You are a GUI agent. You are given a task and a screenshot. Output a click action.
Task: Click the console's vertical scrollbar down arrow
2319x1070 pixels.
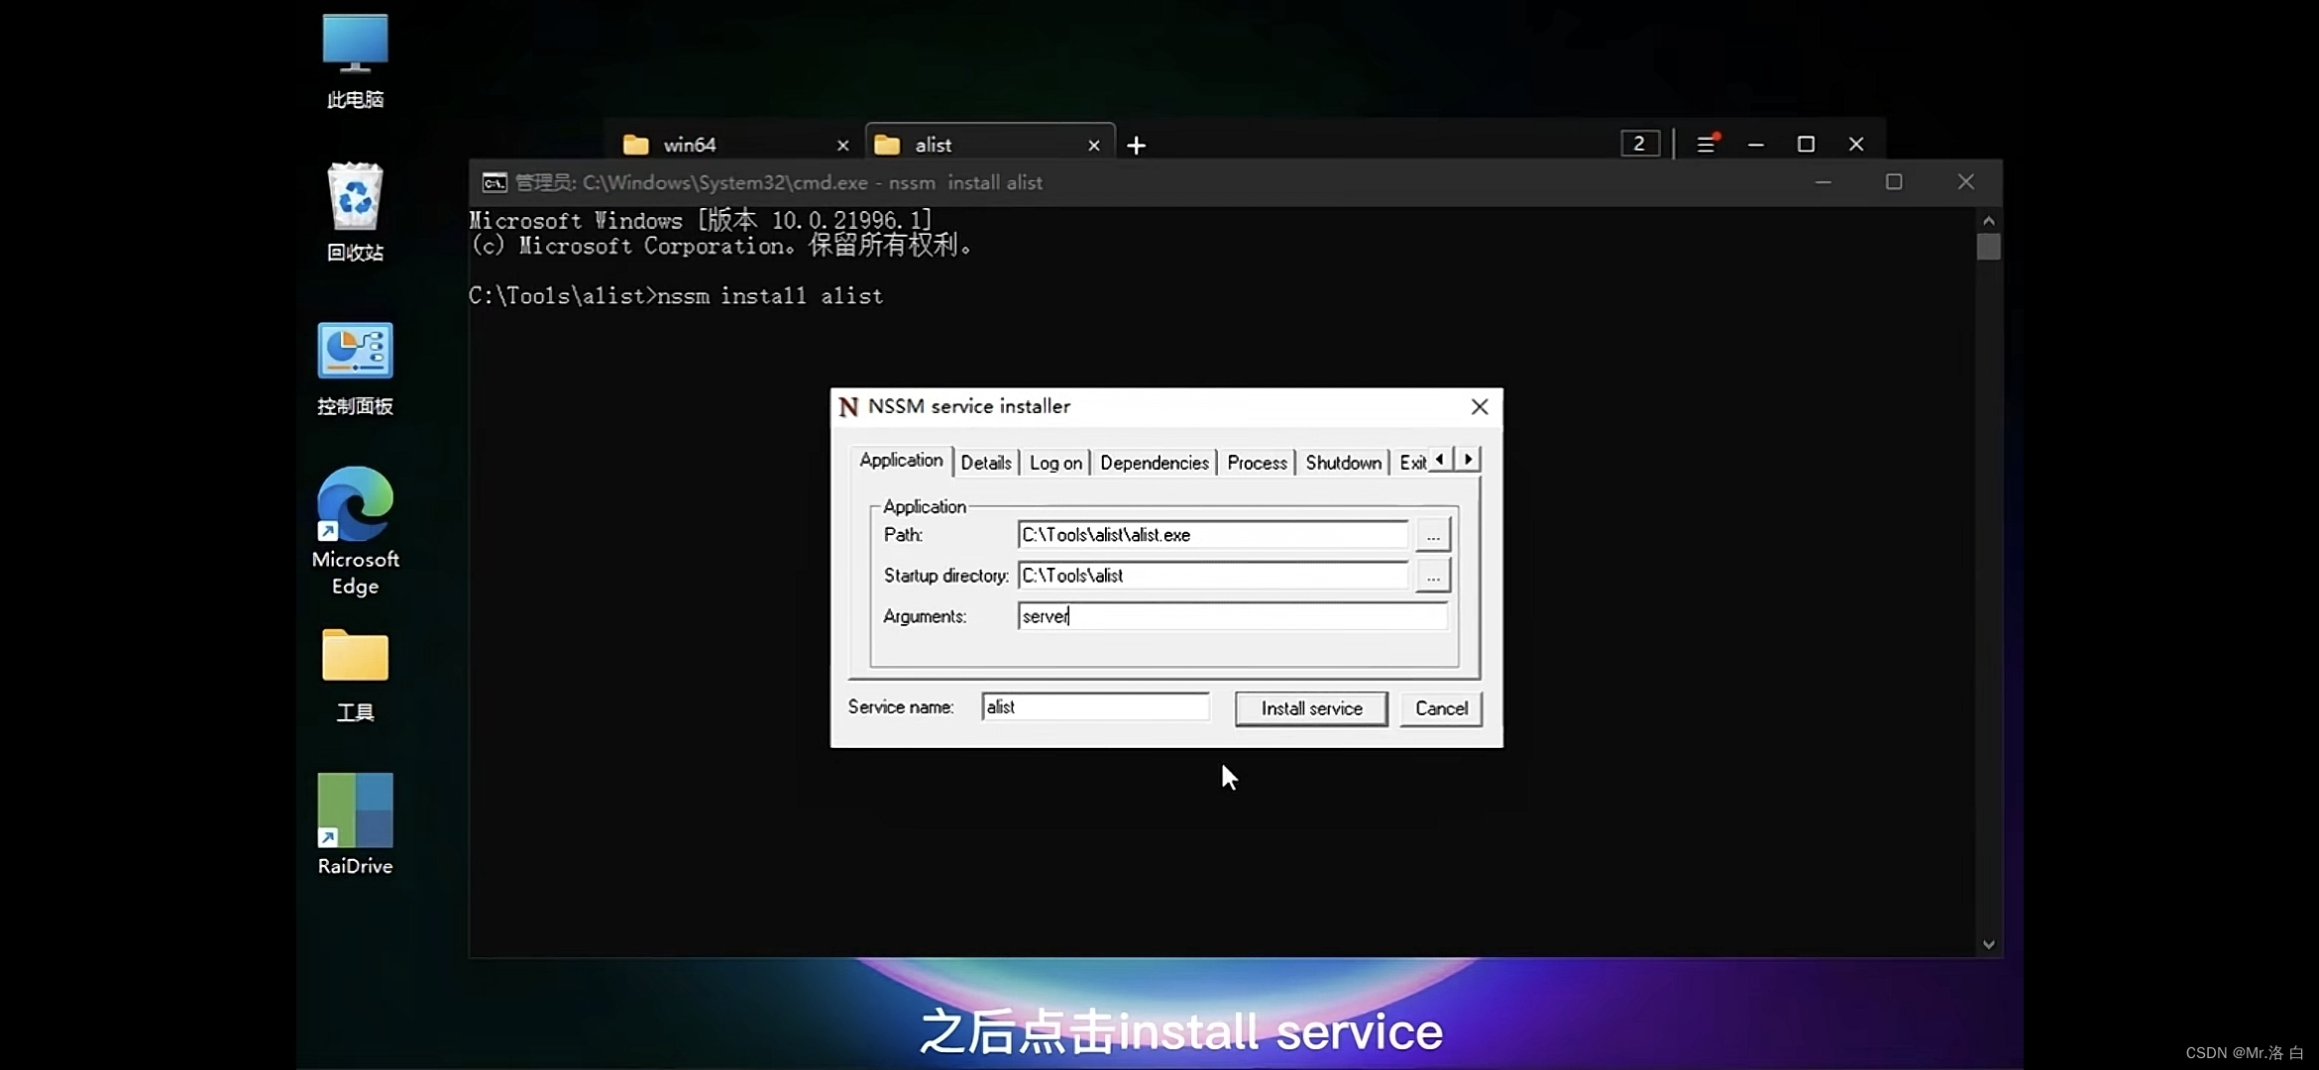(1988, 944)
